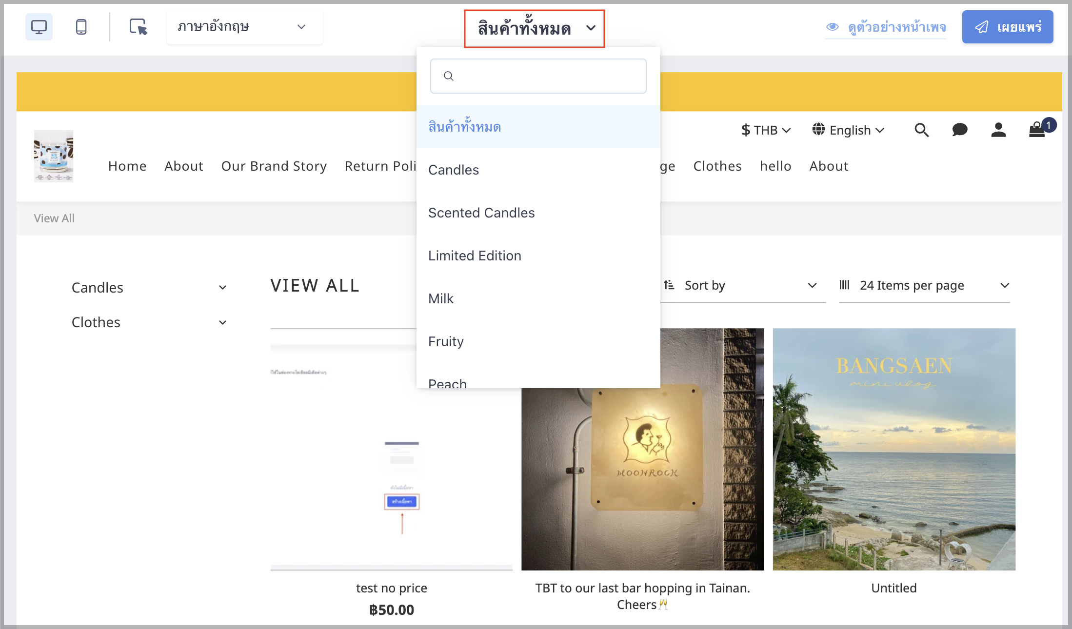The width and height of the screenshot is (1072, 629).
Task: Go to Our Brand Story page
Action: pyautogui.click(x=274, y=166)
